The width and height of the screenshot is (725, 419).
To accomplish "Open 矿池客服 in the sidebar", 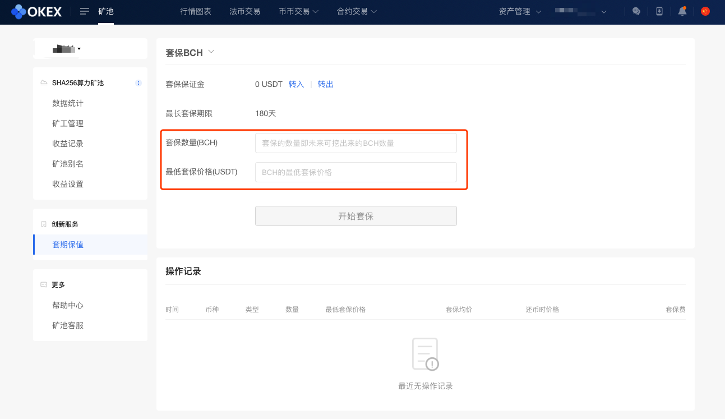I will point(68,325).
